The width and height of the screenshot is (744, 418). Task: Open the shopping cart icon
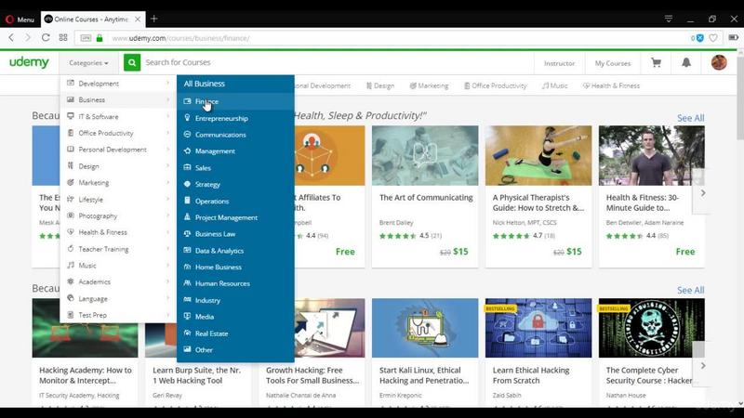click(656, 62)
